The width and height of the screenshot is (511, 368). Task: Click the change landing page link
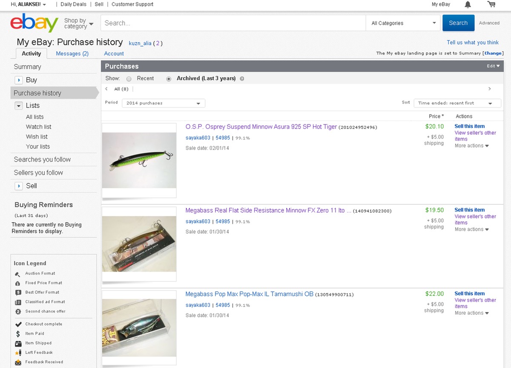[x=493, y=53]
